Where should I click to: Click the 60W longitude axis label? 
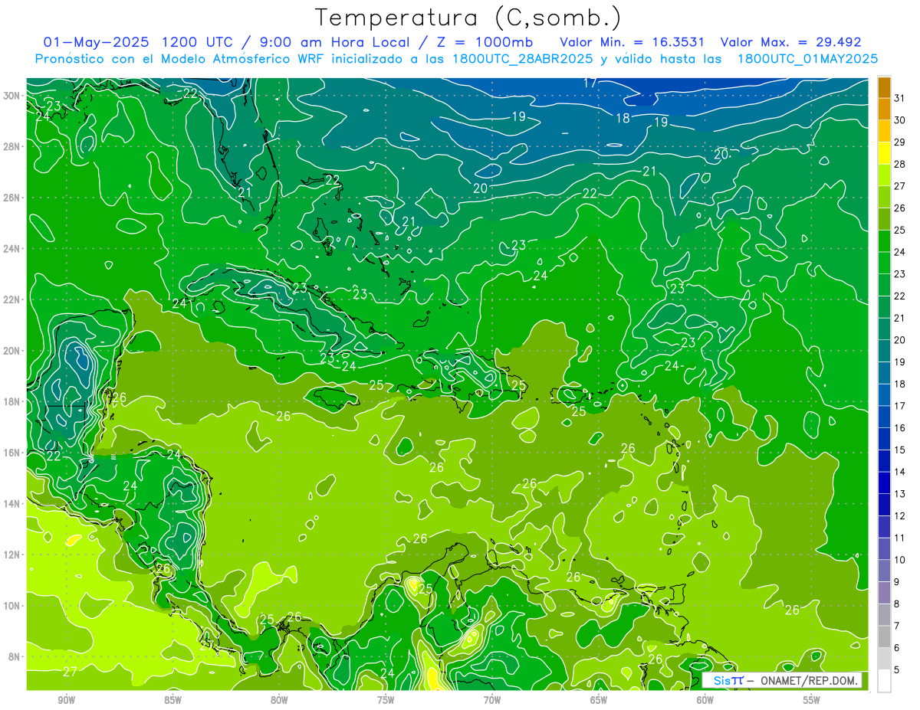pyautogui.click(x=705, y=700)
